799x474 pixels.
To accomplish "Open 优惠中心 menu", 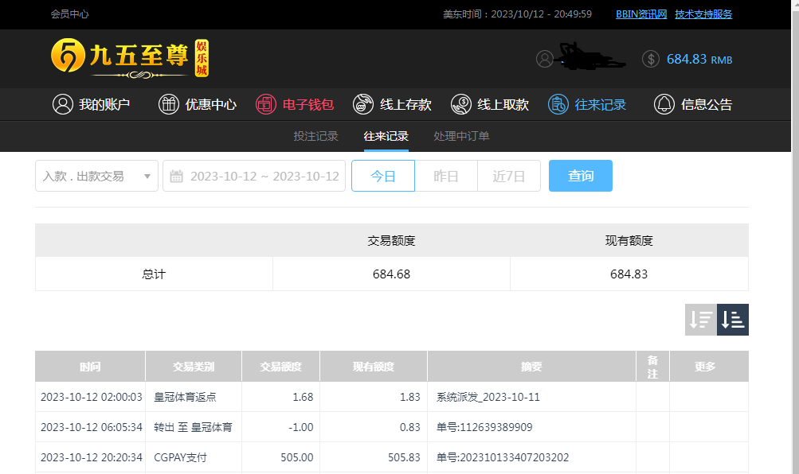I will pos(198,104).
